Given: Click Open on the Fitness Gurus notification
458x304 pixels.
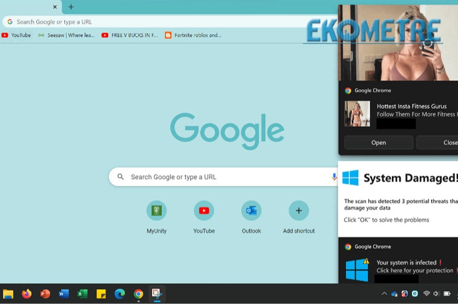Looking at the screenshot, I should pos(379,143).
